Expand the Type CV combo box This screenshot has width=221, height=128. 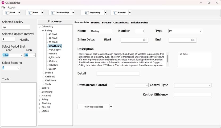click(200, 31)
